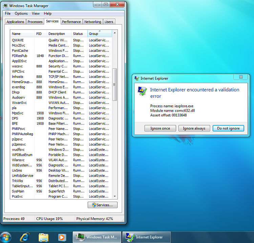Select the UmRdpService service row
Image resolution: width=254 pixels, height=243 pixels.
pyautogui.click(x=61, y=176)
